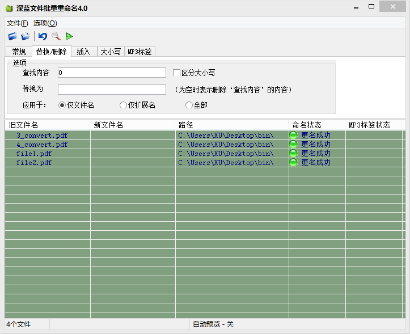
Task: Switch to the 常规 tab
Action: pyautogui.click(x=19, y=52)
